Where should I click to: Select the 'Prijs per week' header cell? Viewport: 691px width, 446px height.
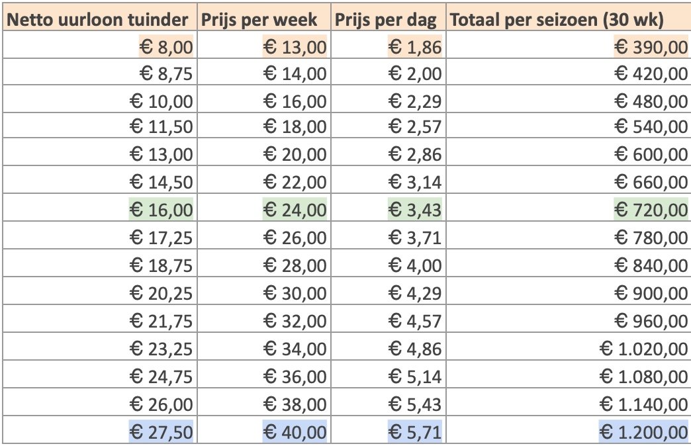point(264,17)
